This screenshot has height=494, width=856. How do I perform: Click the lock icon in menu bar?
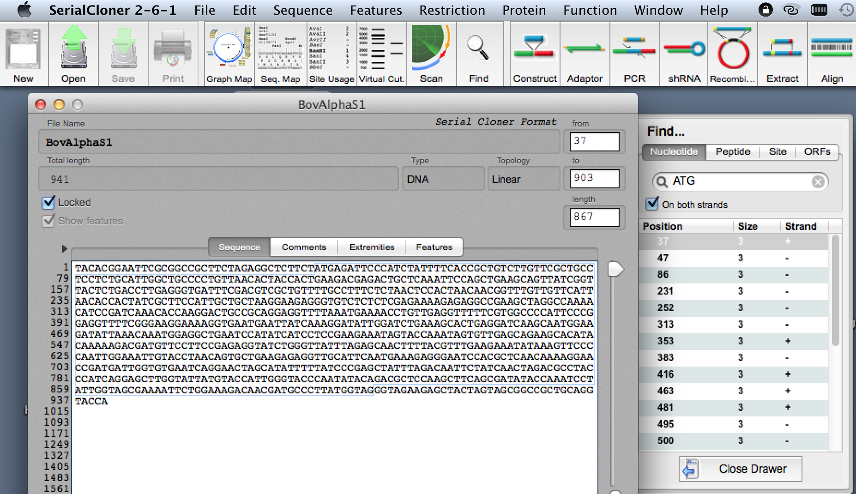point(765,10)
